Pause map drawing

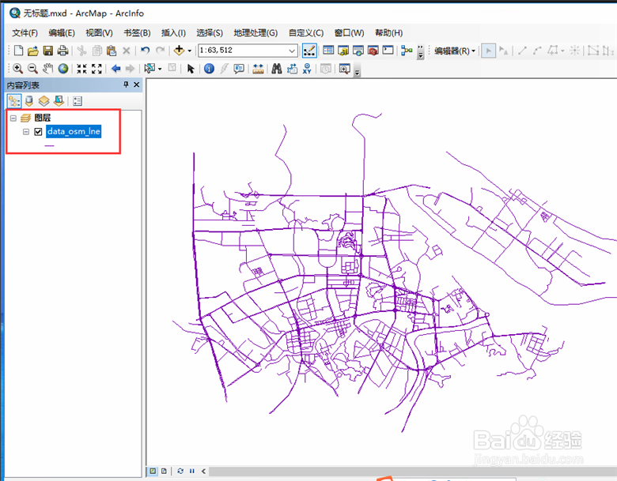click(192, 471)
